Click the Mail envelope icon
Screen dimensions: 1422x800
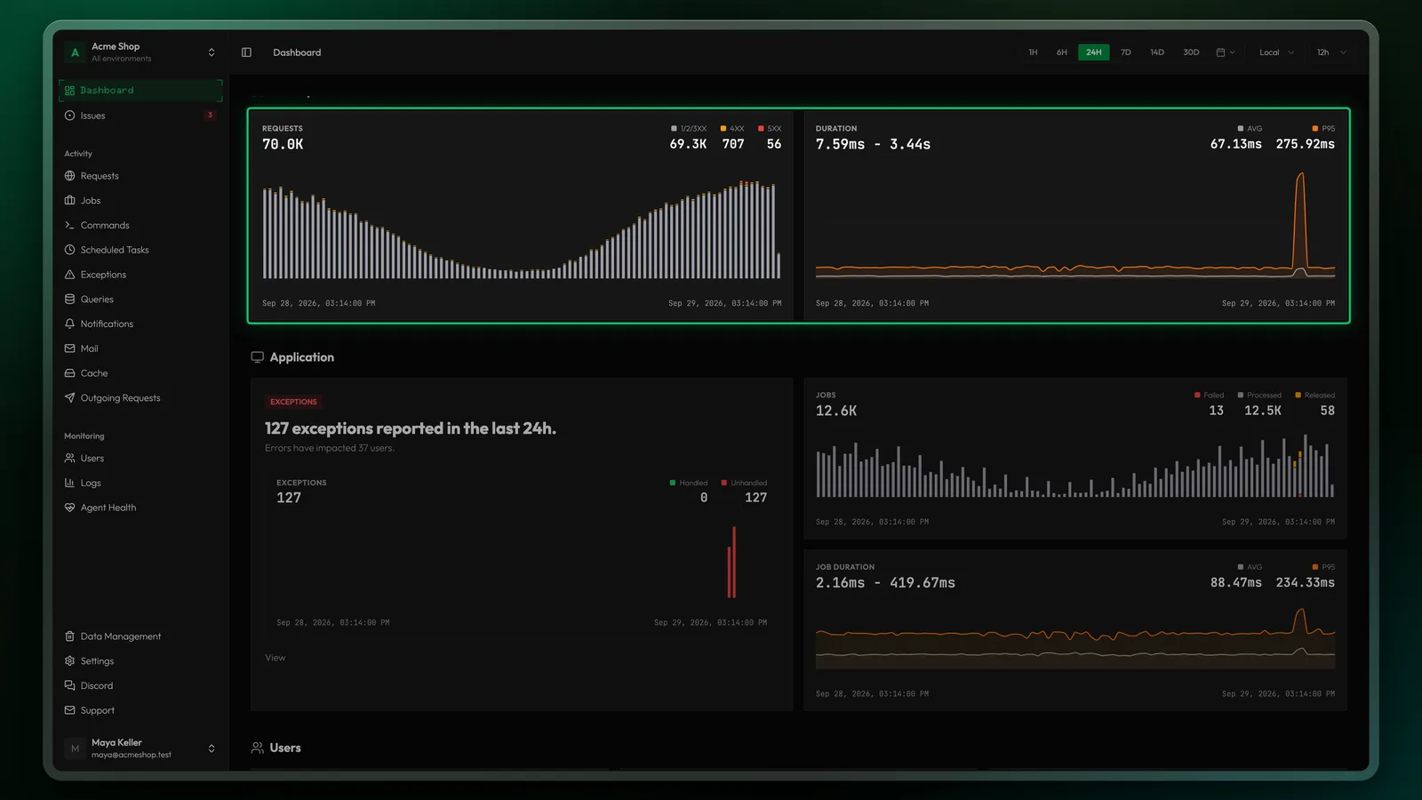pyautogui.click(x=69, y=348)
